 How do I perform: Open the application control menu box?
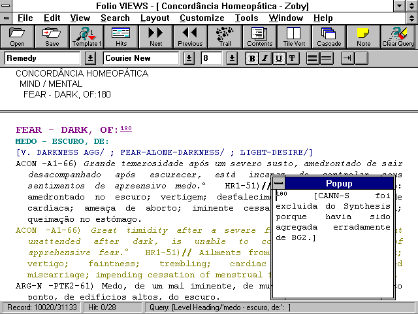[6, 6]
